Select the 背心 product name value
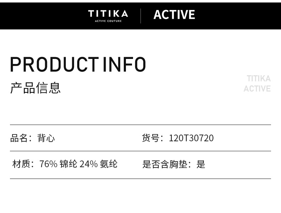This screenshot has width=281, height=213. 46,138
